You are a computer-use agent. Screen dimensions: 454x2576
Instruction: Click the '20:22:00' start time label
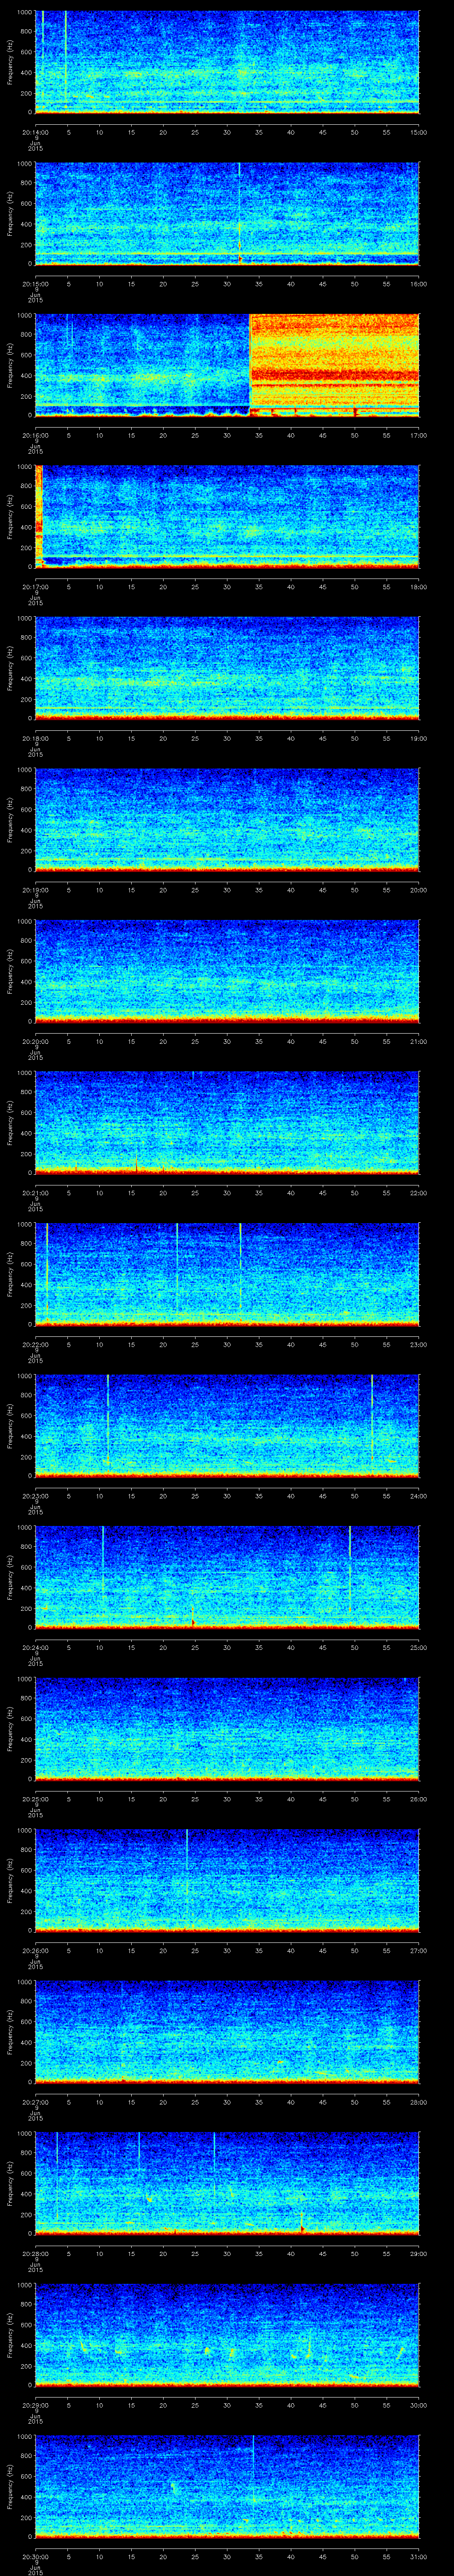point(35,1344)
